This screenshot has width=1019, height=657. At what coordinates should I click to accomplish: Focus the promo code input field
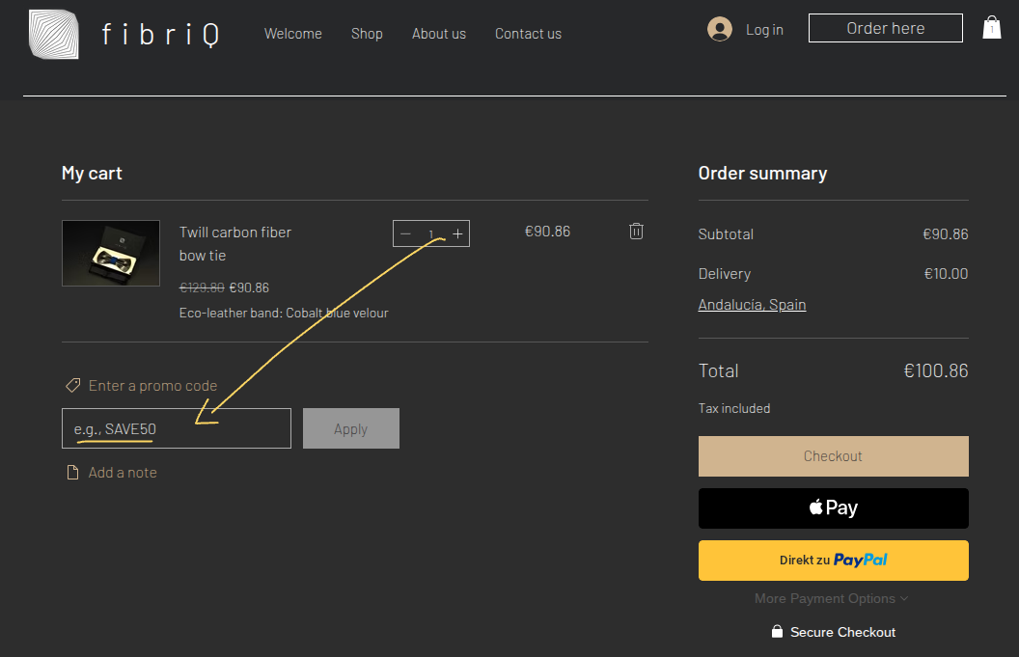176,428
